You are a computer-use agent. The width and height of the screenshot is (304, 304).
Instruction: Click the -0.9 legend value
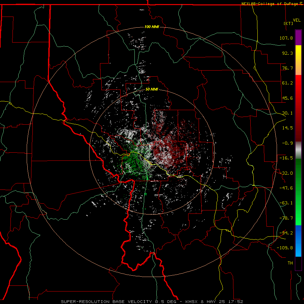click(x=287, y=143)
